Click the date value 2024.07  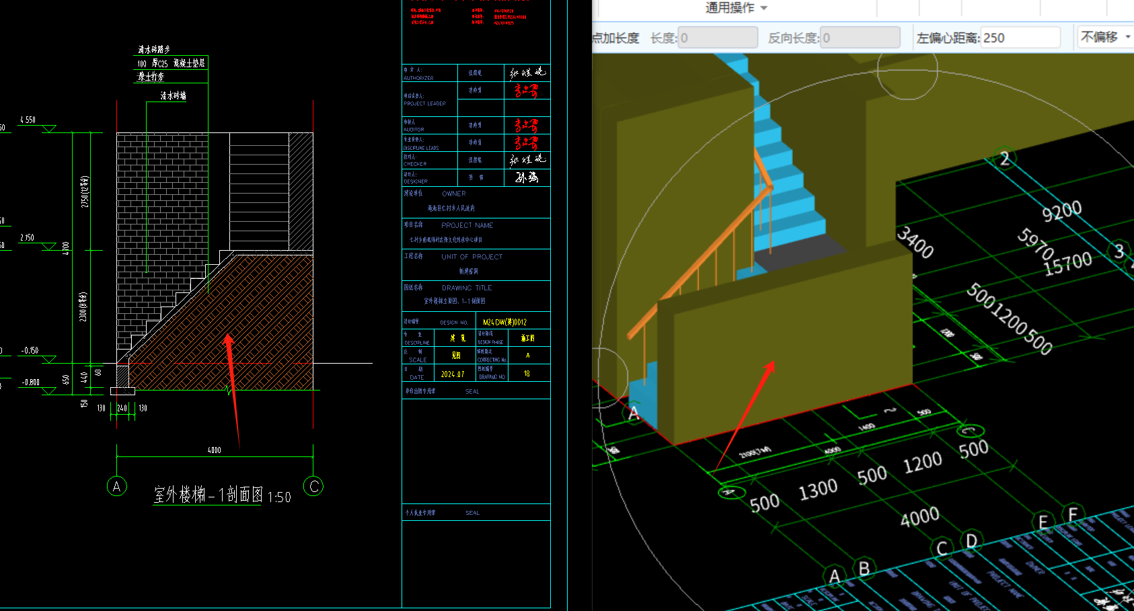click(x=453, y=374)
